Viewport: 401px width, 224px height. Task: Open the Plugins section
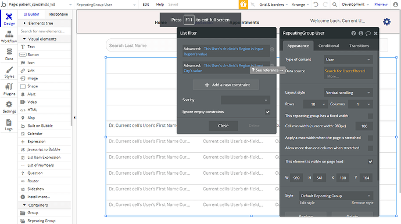[9, 90]
